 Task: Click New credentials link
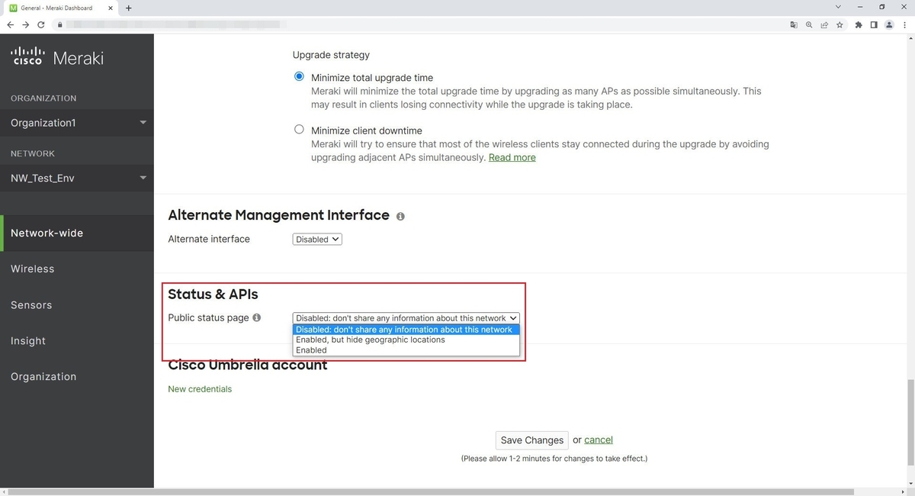tap(200, 389)
